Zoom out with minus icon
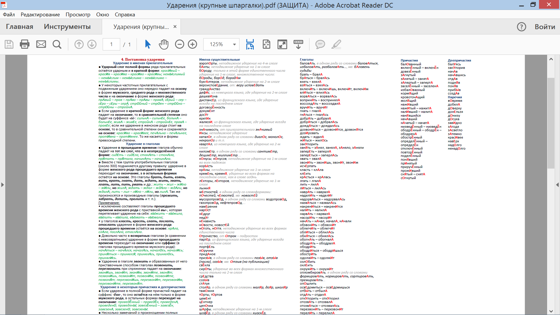The height and width of the screenshot is (315, 560). tap(180, 44)
